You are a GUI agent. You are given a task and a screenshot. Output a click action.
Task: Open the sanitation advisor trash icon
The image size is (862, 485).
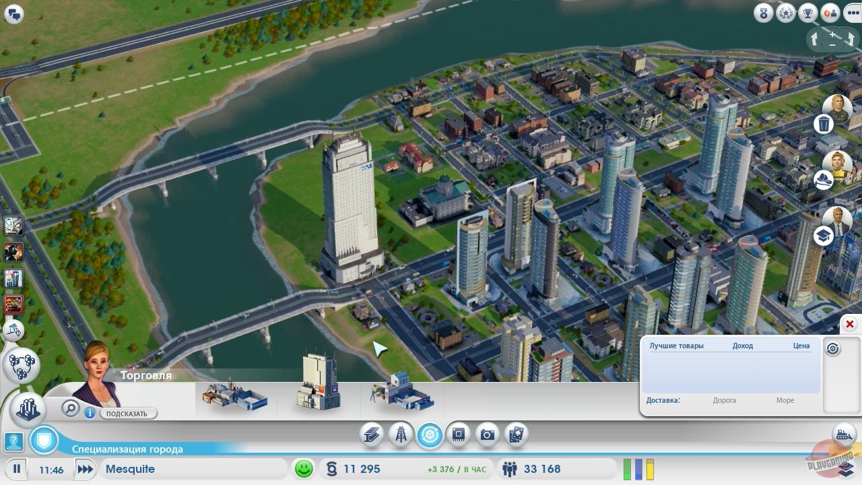tap(823, 123)
